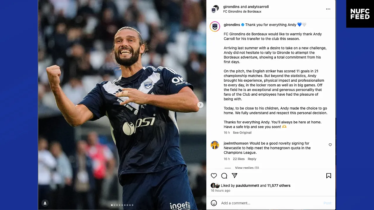Share the post with the paper plane icon

coord(234,176)
